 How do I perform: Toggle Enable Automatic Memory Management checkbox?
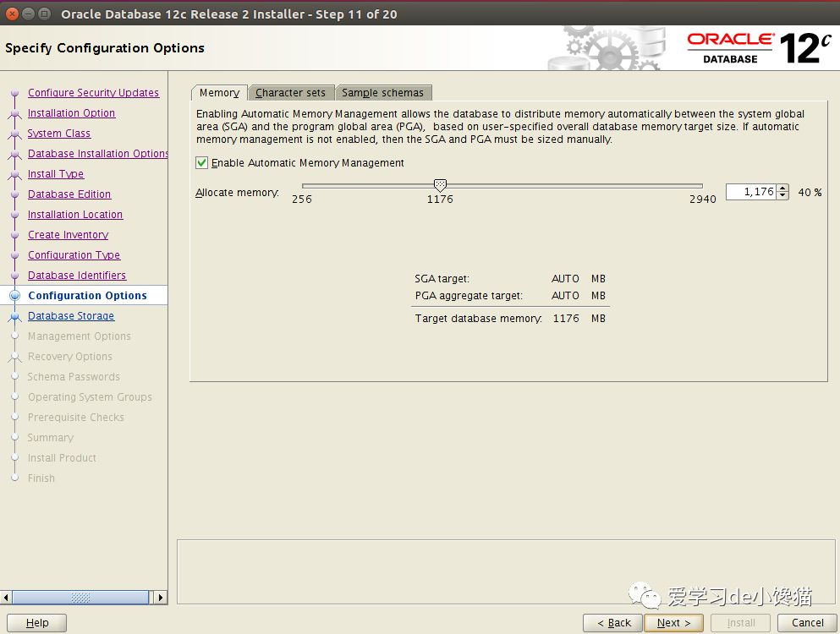pos(202,163)
